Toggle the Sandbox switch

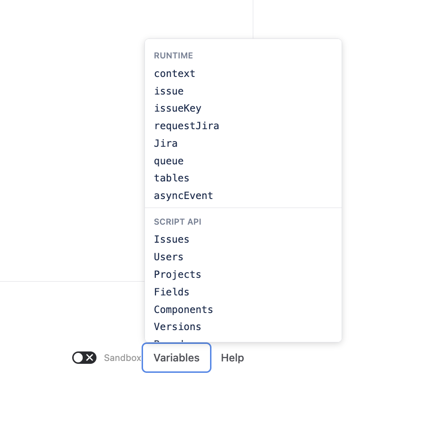click(x=84, y=358)
